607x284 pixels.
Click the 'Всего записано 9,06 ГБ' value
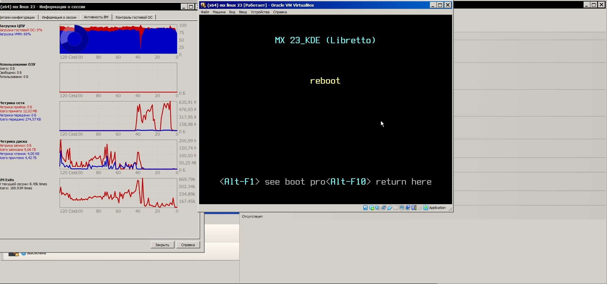click(18, 150)
